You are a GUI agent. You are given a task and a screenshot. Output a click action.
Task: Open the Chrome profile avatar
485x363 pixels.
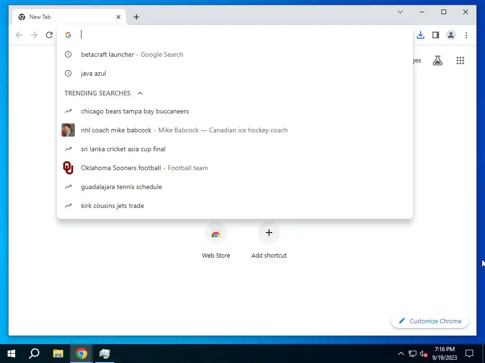(x=451, y=35)
